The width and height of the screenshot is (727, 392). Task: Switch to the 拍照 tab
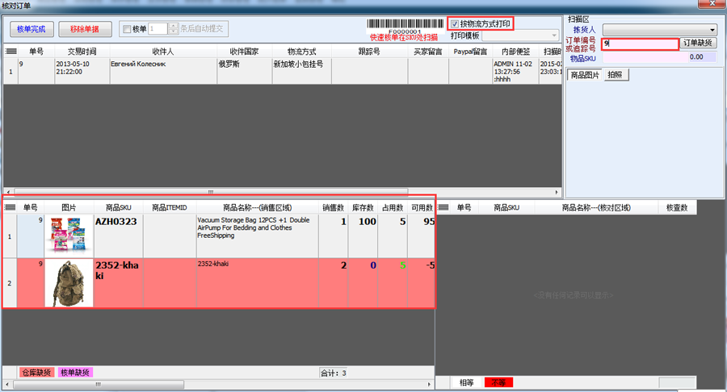point(615,74)
